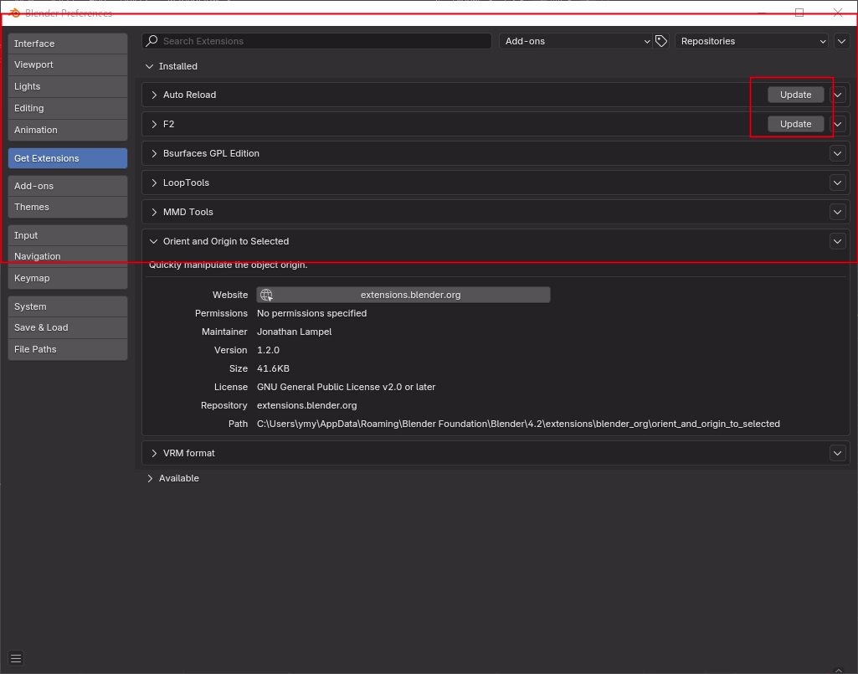This screenshot has height=674, width=858.
Task: Click the Repository value extensions.blender.org
Action: click(x=307, y=406)
